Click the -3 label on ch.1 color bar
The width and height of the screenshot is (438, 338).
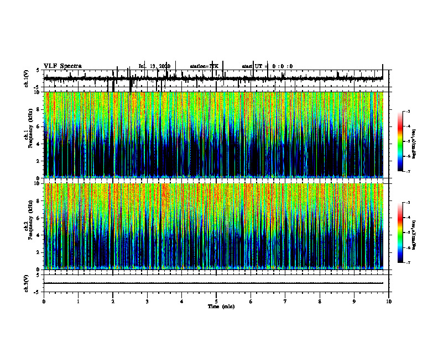408,111
